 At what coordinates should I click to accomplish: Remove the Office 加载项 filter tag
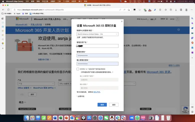pos(31,88)
